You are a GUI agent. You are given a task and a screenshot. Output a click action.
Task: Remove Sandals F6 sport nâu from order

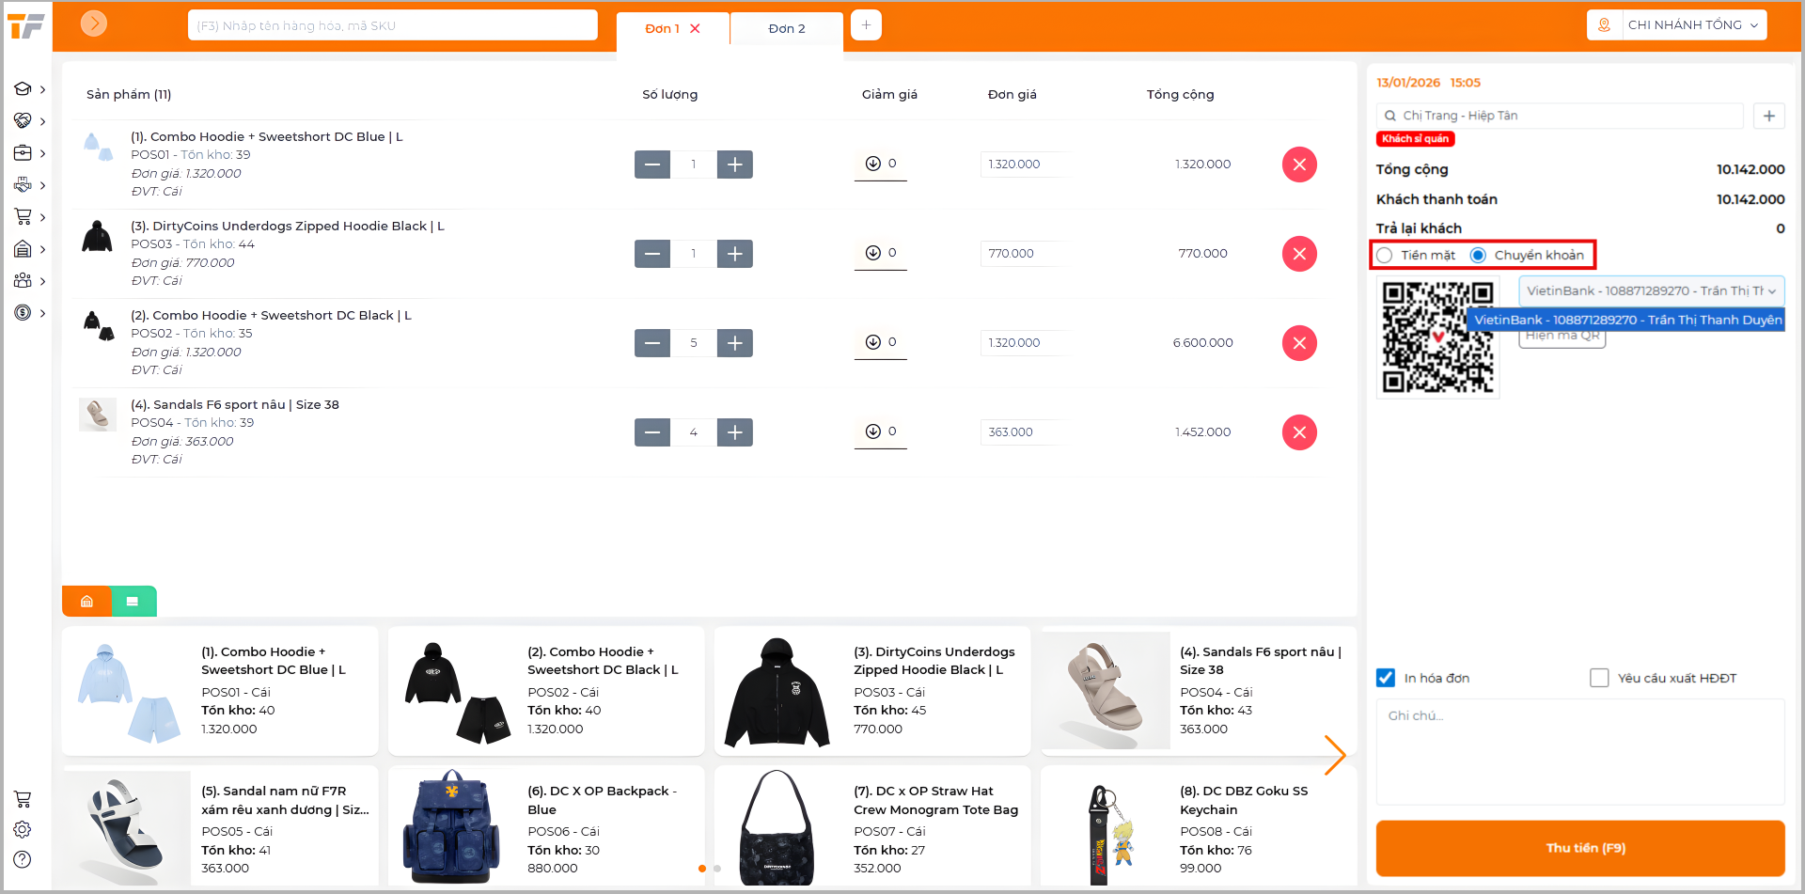click(1299, 432)
